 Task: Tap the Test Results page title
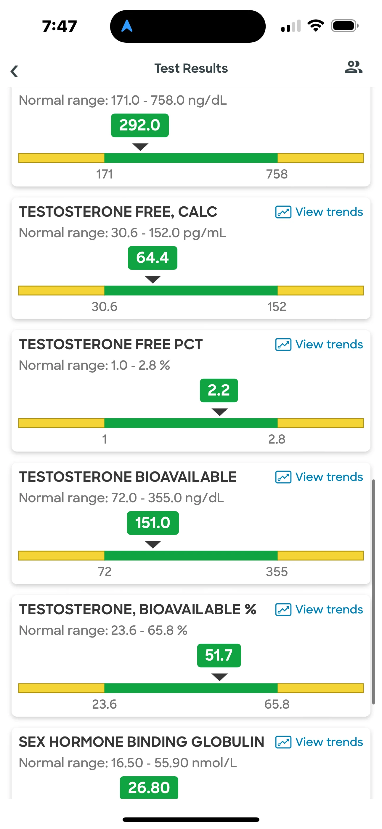(x=191, y=68)
